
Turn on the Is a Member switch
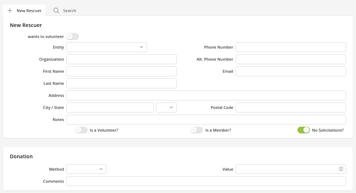pos(197,130)
